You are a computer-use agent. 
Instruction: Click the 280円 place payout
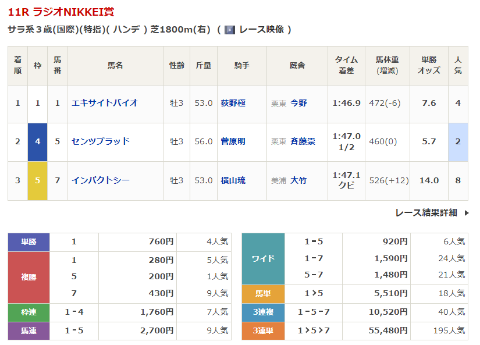click(161, 260)
